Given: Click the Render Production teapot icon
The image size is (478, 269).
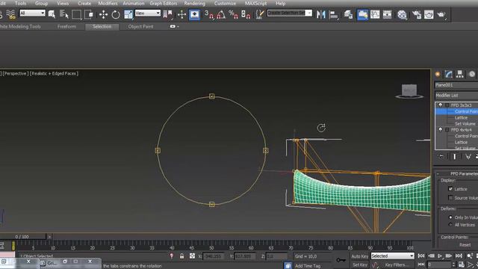Looking at the screenshot, I should (441, 14).
